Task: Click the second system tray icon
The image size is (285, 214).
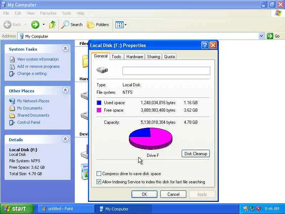Action: (252, 209)
